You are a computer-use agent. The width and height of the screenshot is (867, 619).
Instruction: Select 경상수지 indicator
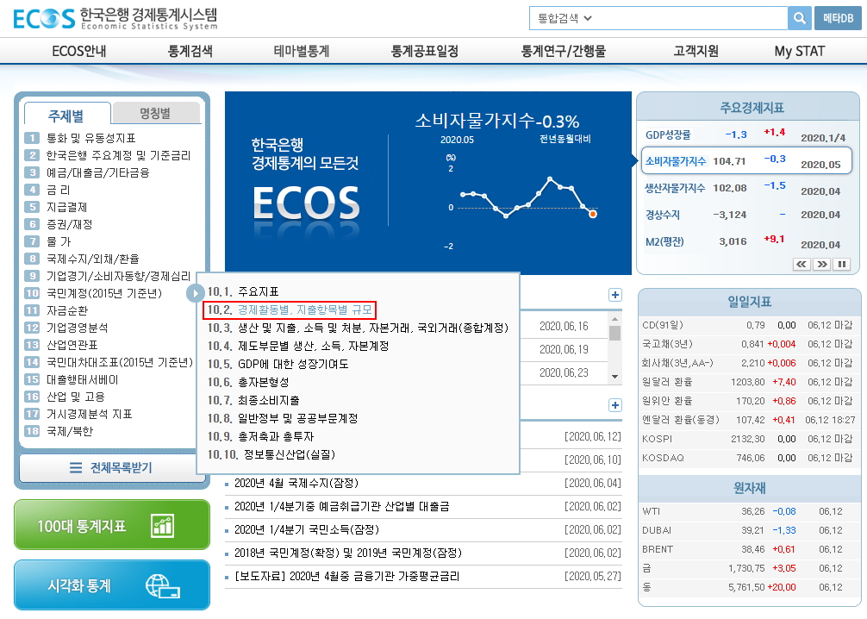click(x=663, y=215)
